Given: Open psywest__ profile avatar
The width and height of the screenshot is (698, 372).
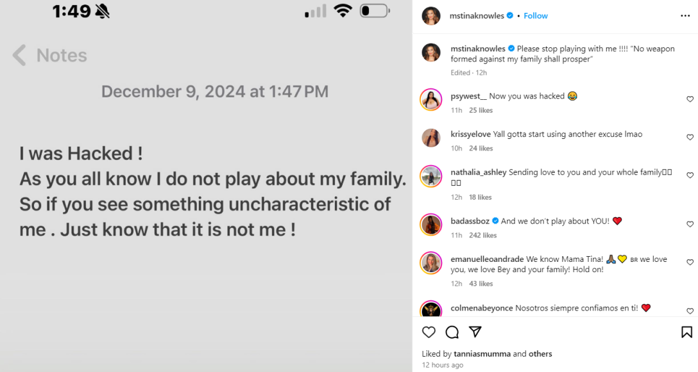Looking at the screenshot, I should pyautogui.click(x=431, y=99).
